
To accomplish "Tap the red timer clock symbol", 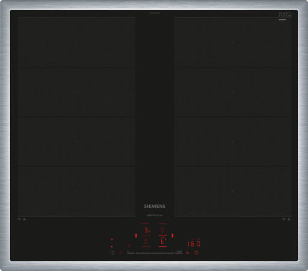I will tap(196, 253).
